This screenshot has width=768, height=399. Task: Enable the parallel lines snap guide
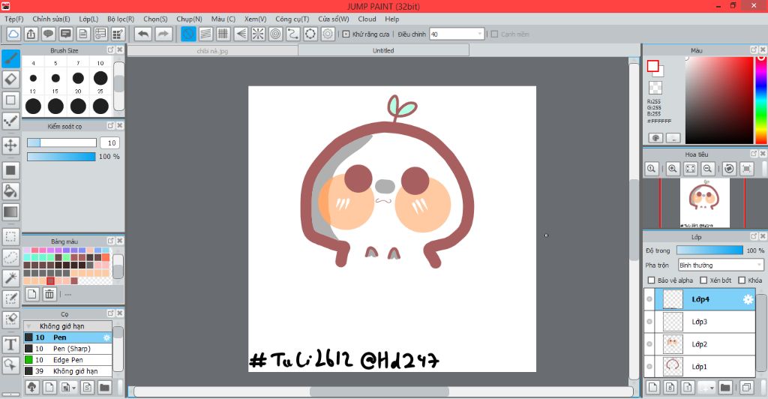(205, 34)
